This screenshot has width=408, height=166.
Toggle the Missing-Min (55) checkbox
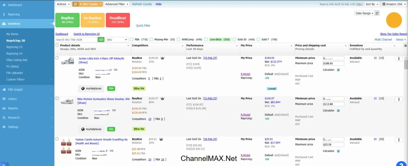151,40
